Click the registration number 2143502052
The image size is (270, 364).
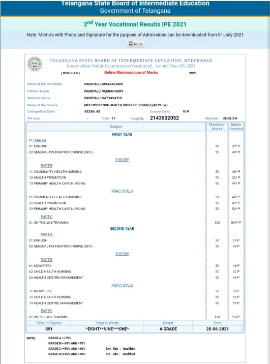pyautogui.click(x=164, y=118)
